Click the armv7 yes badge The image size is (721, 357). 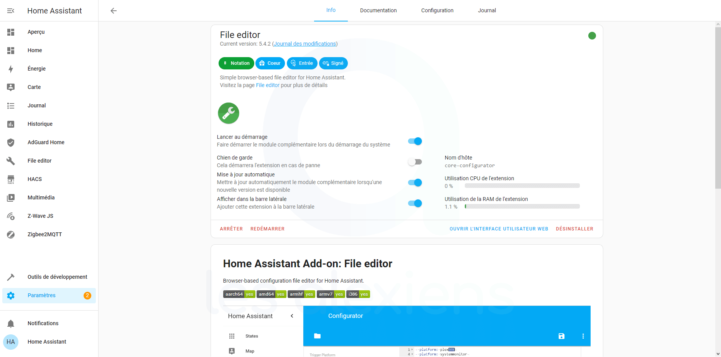[x=331, y=294]
